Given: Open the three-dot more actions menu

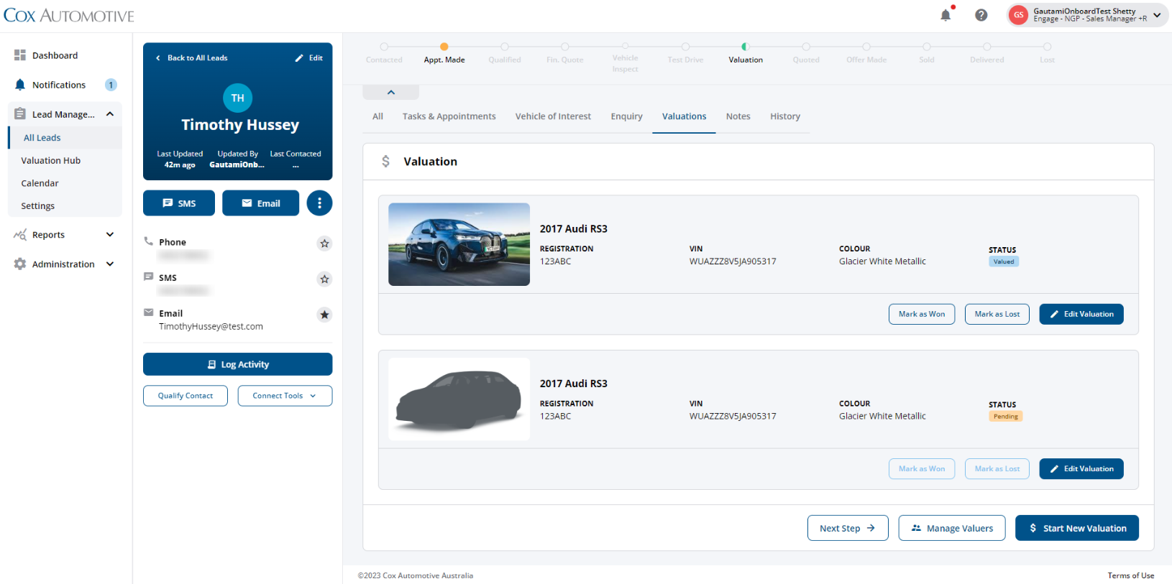Looking at the screenshot, I should tap(319, 203).
